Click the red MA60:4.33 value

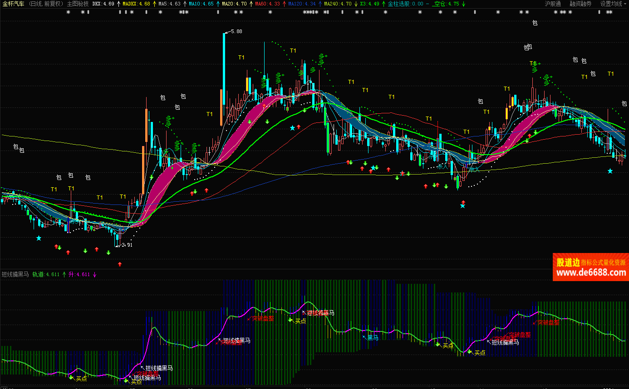tap(267, 4)
